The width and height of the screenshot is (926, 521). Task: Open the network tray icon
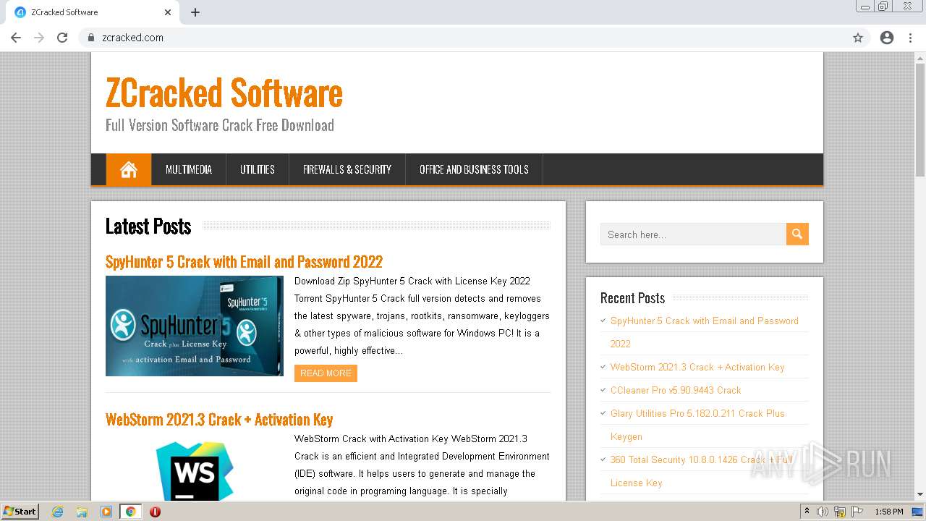pos(840,512)
